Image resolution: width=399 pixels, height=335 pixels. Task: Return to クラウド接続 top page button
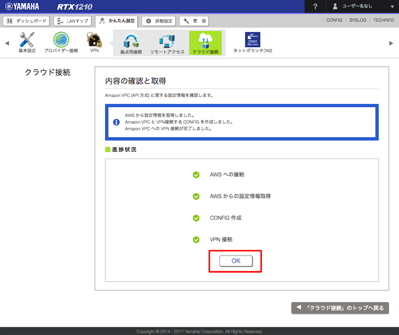point(340,308)
